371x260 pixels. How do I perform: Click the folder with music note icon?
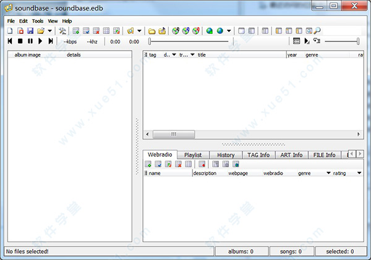pyautogui.click(x=162, y=31)
